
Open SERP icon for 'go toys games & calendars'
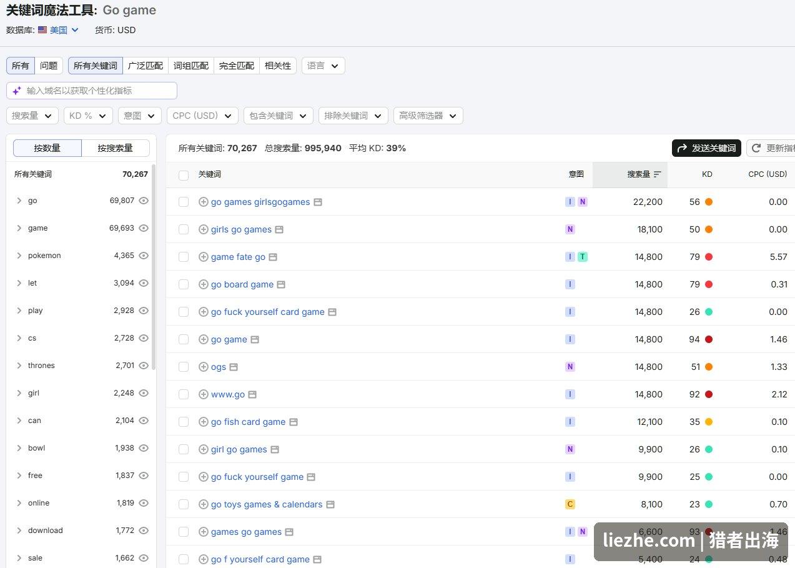pos(330,504)
